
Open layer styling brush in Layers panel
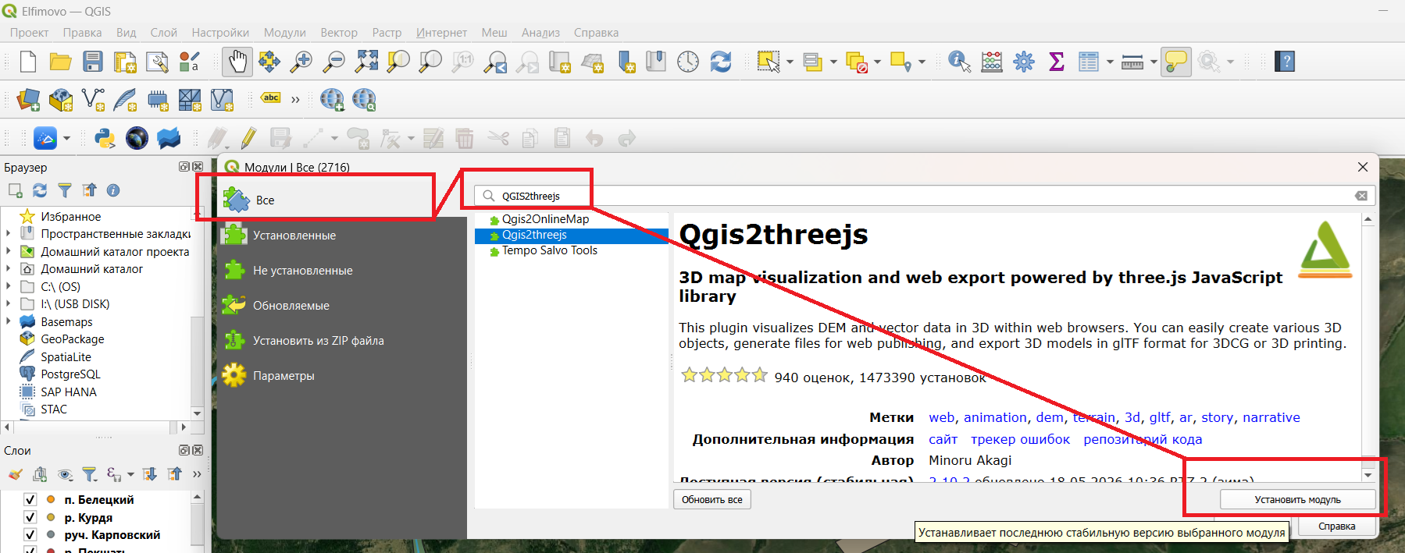point(15,474)
